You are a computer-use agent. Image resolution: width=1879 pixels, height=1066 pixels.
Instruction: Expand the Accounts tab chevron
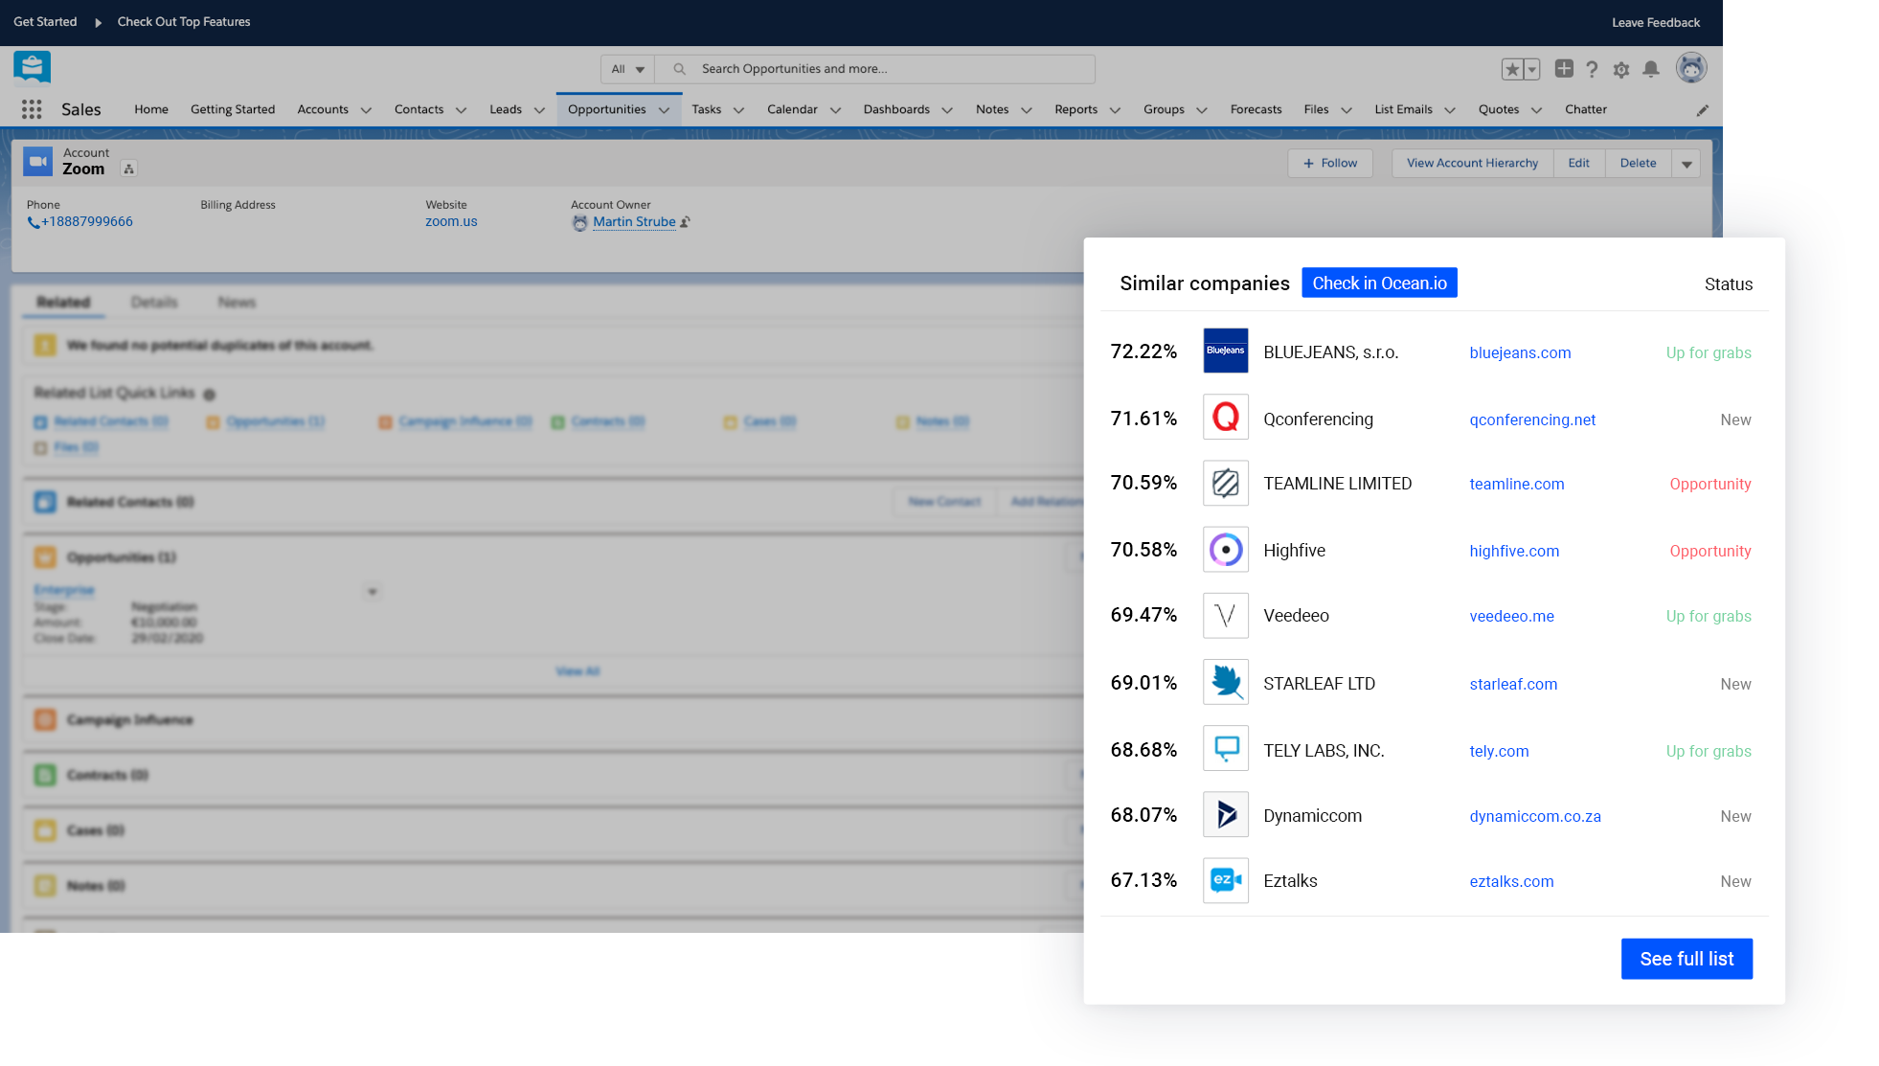point(366,110)
